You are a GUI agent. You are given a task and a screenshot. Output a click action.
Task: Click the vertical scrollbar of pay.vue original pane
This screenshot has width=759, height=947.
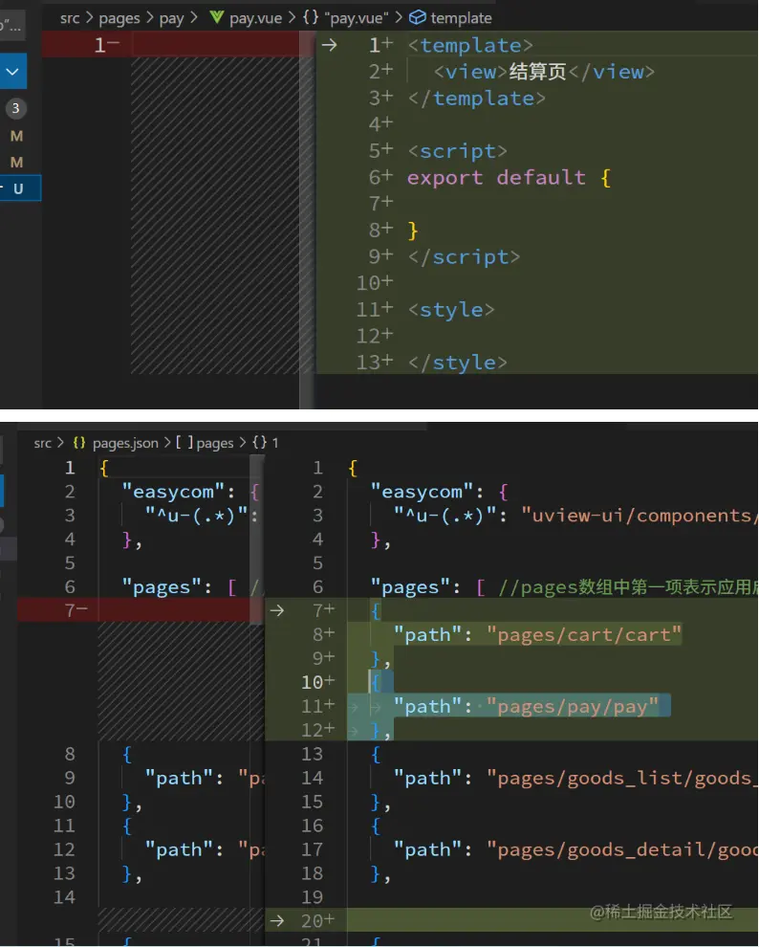pos(307,220)
